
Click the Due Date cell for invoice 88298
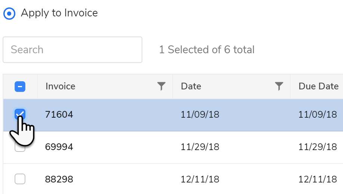[x=318, y=179]
